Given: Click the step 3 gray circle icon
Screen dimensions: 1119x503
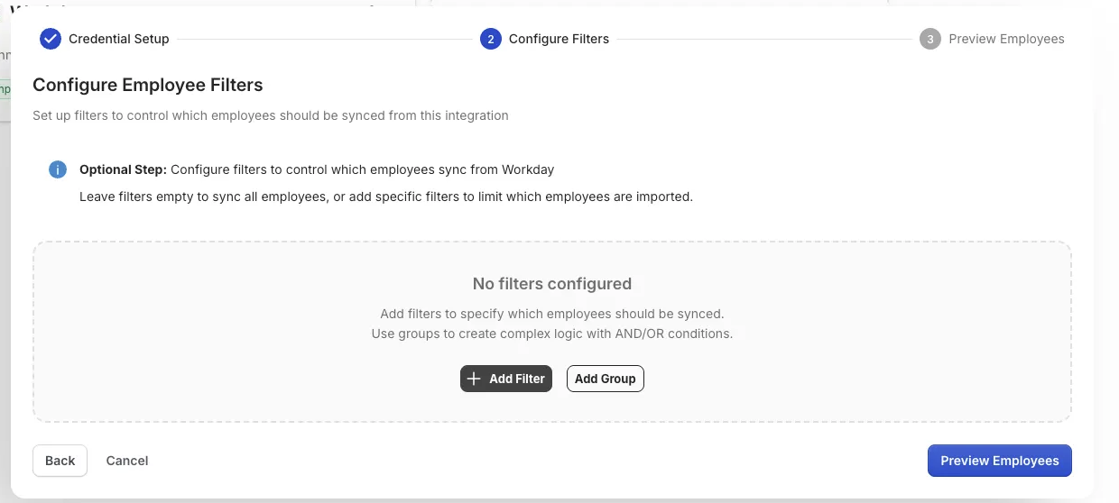Looking at the screenshot, I should 930,39.
